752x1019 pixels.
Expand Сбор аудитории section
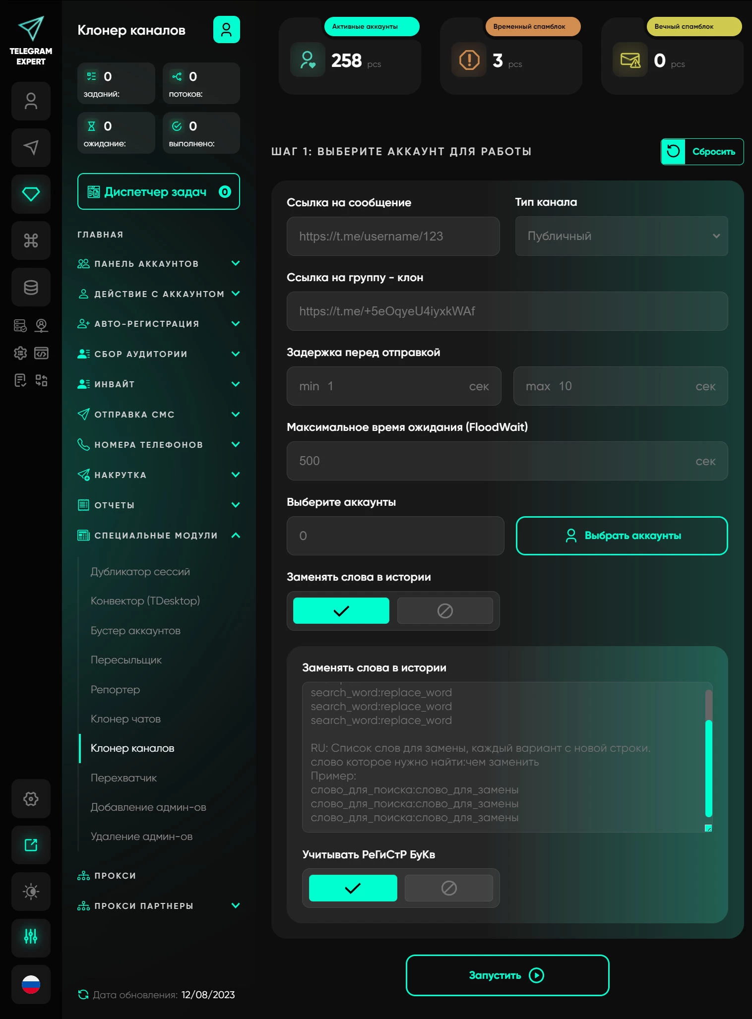(159, 354)
